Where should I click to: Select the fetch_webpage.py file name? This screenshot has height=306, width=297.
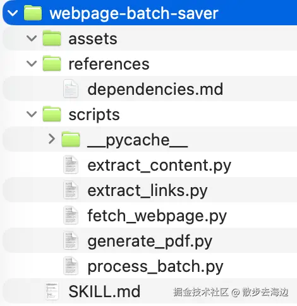coord(157,216)
